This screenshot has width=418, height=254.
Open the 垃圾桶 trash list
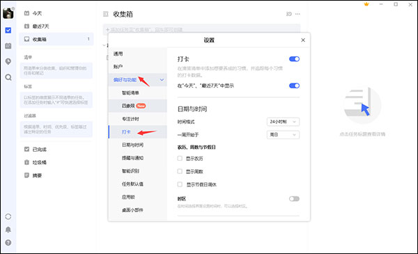56,162
